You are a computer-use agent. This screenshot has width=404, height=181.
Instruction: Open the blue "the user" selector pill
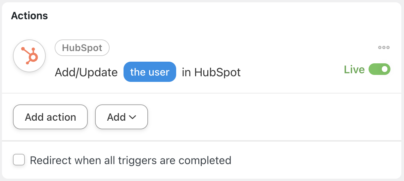[150, 72]
